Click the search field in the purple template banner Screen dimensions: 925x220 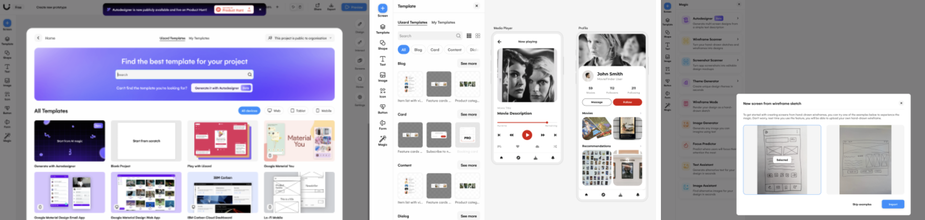[185, 75]
